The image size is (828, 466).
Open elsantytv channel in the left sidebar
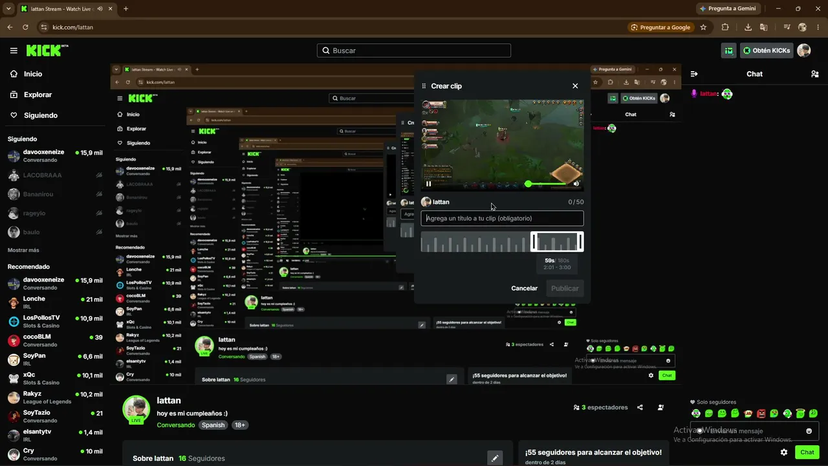pos(55,435)
